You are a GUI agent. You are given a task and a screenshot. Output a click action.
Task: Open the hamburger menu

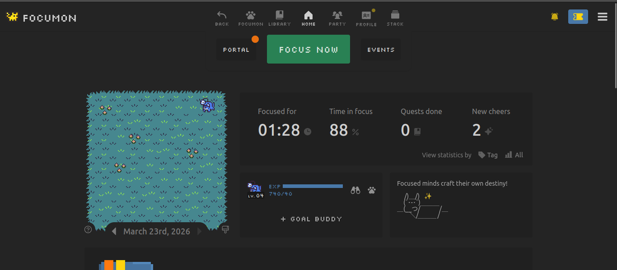(603, 17)
